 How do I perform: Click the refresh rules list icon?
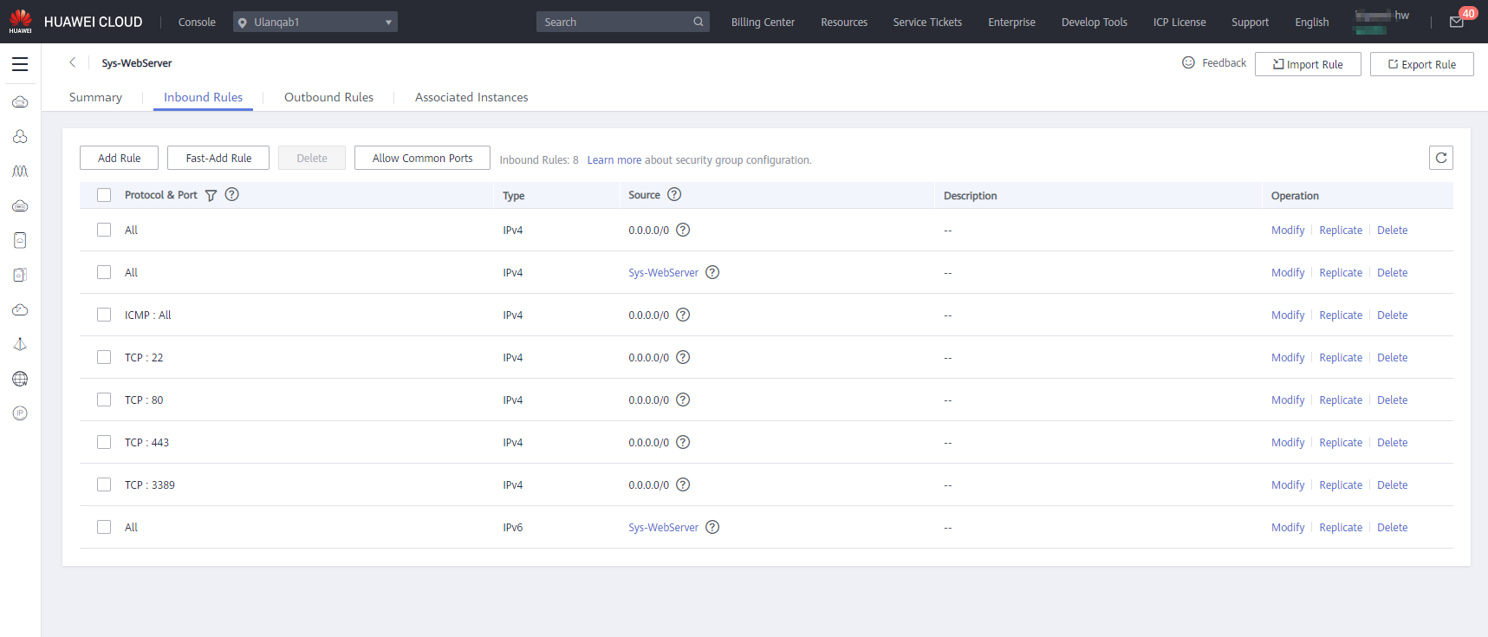pos(1440,158)
